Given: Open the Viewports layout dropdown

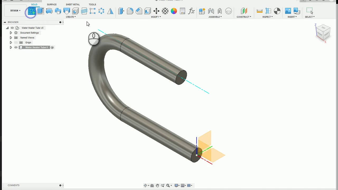Looking at the screenshot, I should pyautogui.click(x=190, y=186).
